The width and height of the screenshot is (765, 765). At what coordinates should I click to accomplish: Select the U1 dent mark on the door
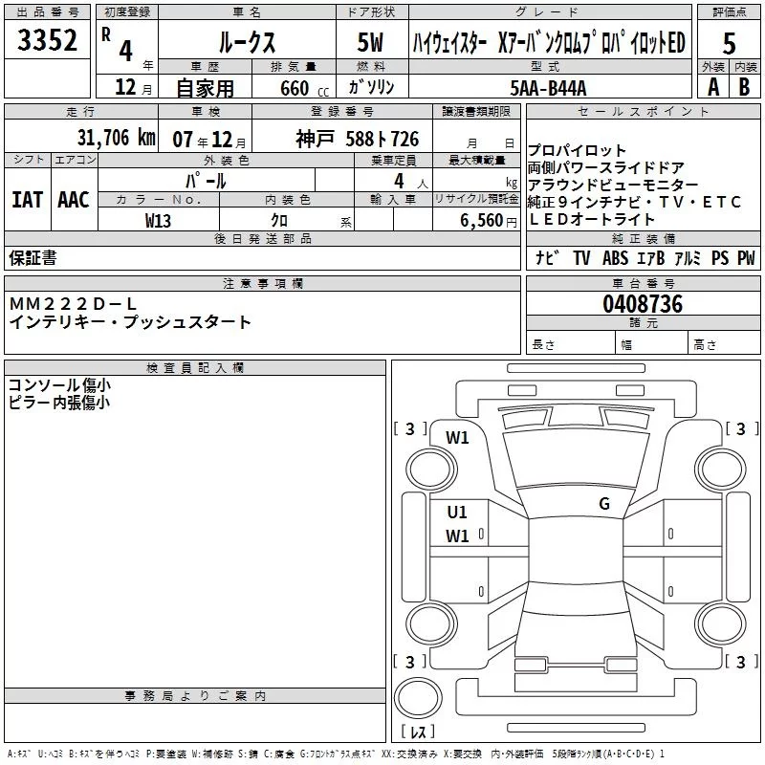(x=457, y=513)
